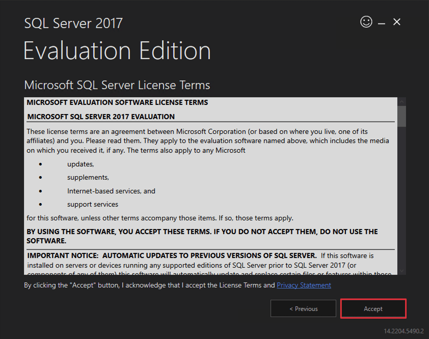This screenshot has width=429, height=339.
Task: Click the bullet beside Internet-based services
Action: coord(40,191)
